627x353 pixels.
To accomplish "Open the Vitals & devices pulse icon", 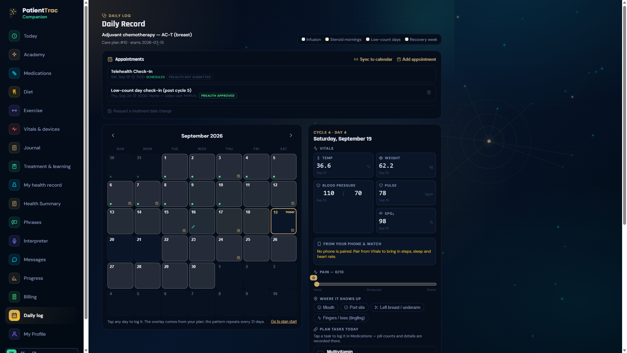I will pyautogui.click(x=14, y=129).
